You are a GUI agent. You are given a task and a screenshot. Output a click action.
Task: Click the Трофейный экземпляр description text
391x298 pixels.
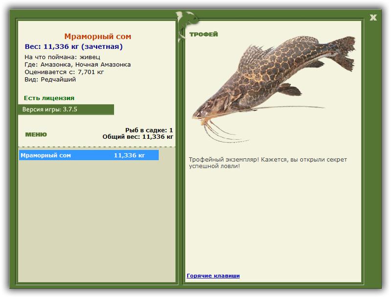[268, 163]
